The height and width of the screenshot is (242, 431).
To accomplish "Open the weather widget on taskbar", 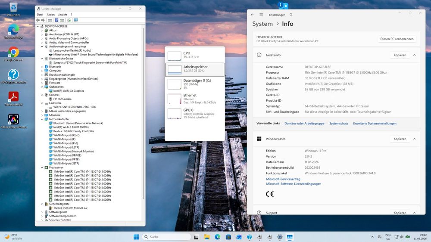I will tap(13, 237).
